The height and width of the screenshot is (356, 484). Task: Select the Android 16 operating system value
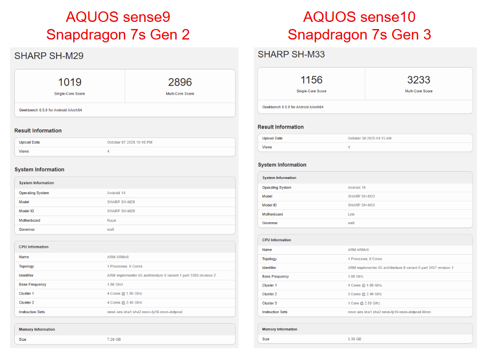click(357, 188)
